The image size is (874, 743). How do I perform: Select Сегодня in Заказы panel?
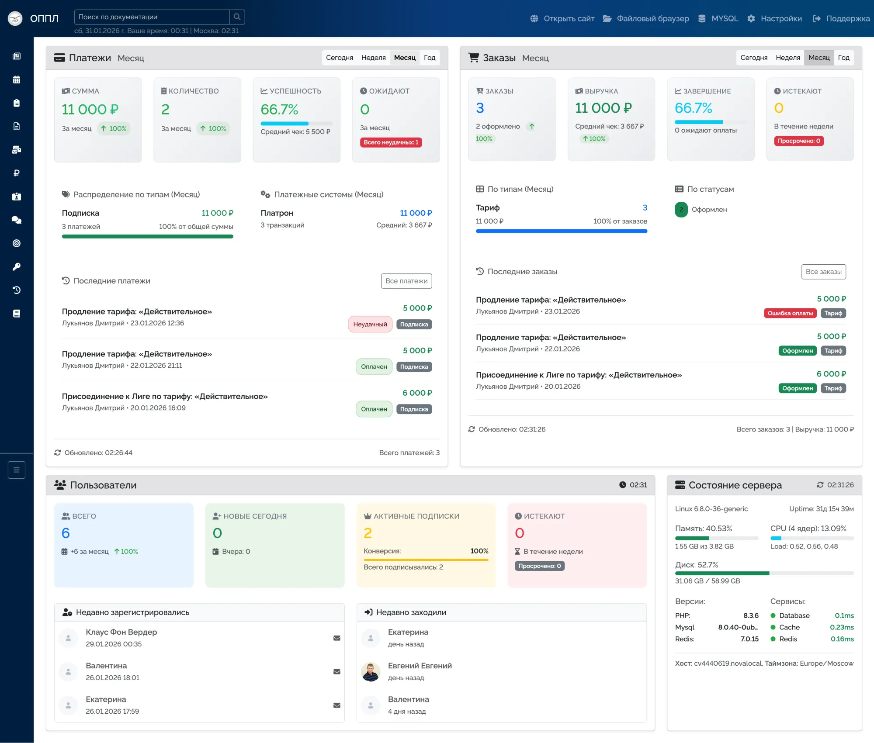point(753,58)
